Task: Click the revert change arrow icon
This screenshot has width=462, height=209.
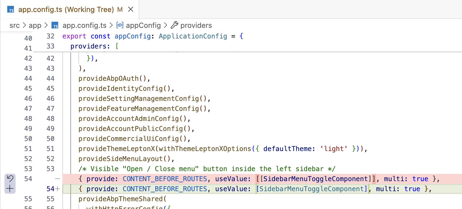Action: click(x=10, y=178)
